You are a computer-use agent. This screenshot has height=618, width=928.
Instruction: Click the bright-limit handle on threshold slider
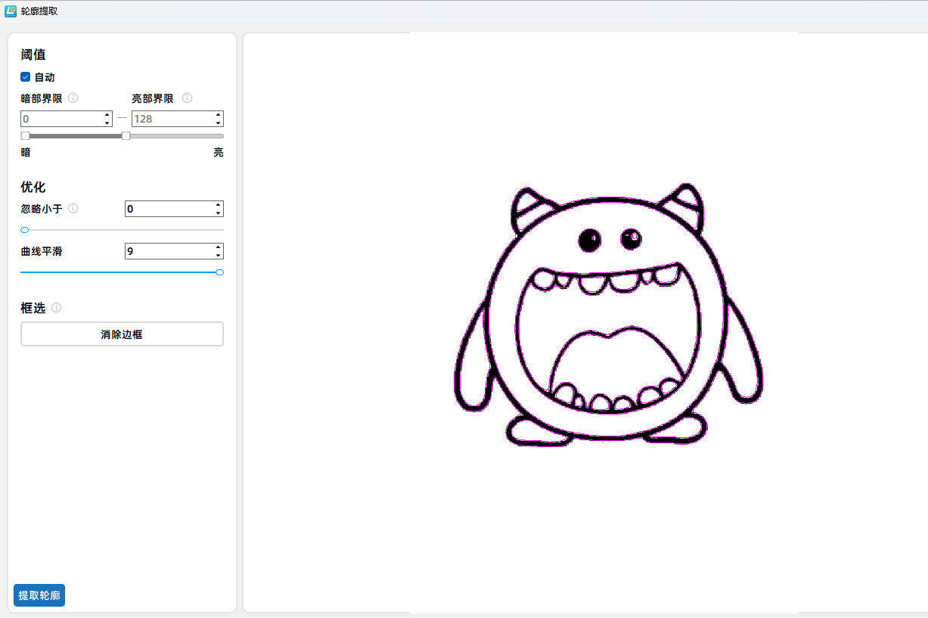click(126, 136)
